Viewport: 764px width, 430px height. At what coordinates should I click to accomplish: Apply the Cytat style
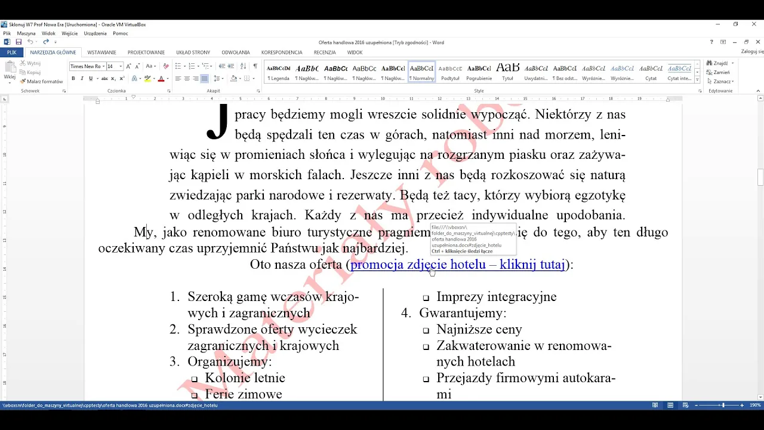(x=651, y=72)
